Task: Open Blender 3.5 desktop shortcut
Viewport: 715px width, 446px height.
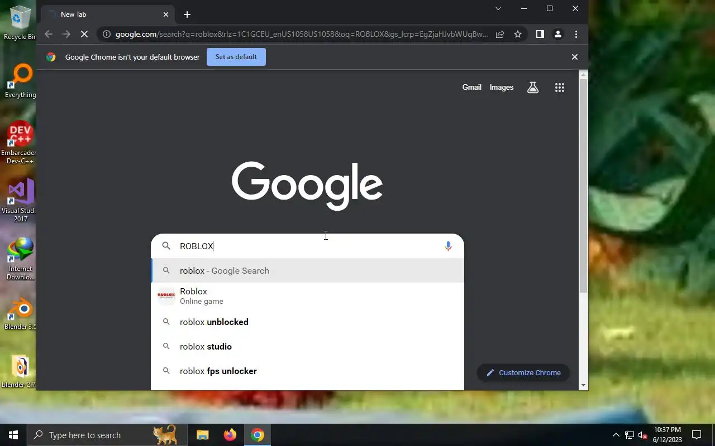Action: pos(20,313)
